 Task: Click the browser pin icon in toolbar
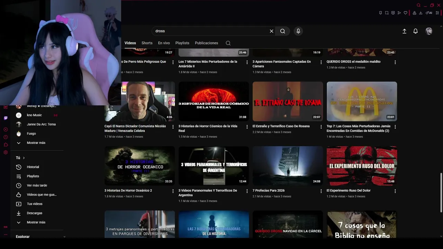pyautogui.click(x=380, y=13)
